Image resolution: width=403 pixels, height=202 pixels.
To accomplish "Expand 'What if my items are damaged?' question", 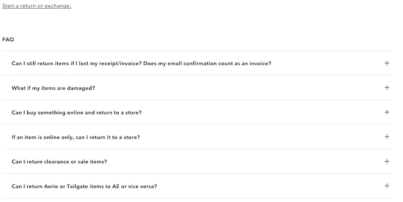I will [x=197, y=88].
